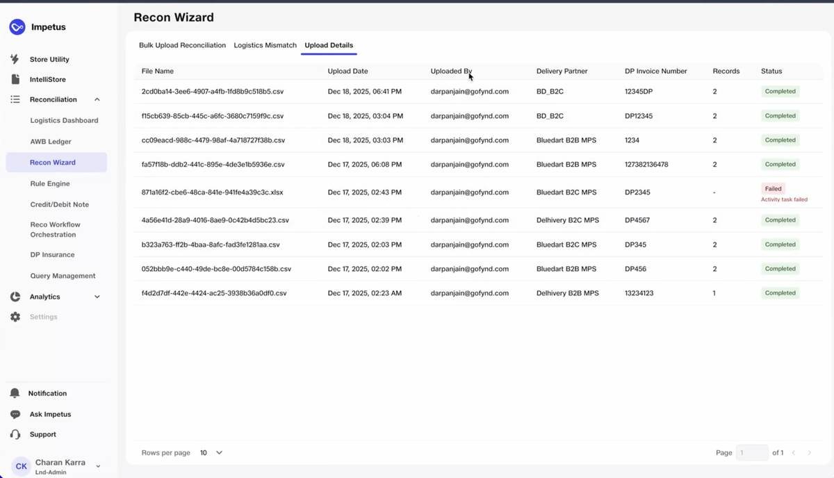Open Rule Engine in sidebar

coord(49,183)
